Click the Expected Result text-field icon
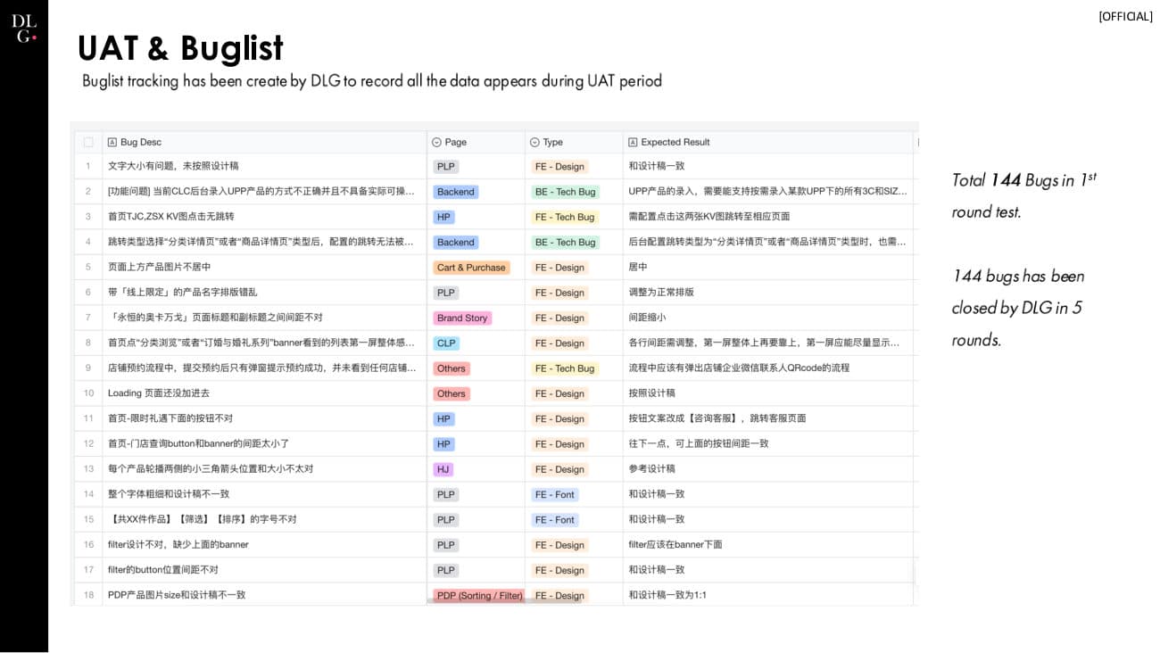The image size is (1160, 653). pos(633,142)
